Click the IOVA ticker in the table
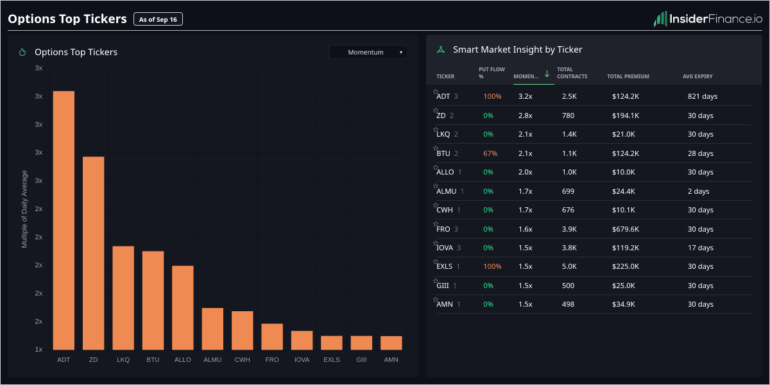This screenshot has height=385, width=770. [x=445, y=248]
